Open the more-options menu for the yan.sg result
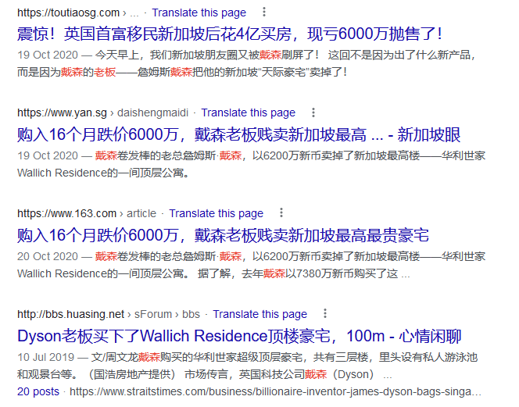This screenshot has height=407, width=519. coord(313,112)
